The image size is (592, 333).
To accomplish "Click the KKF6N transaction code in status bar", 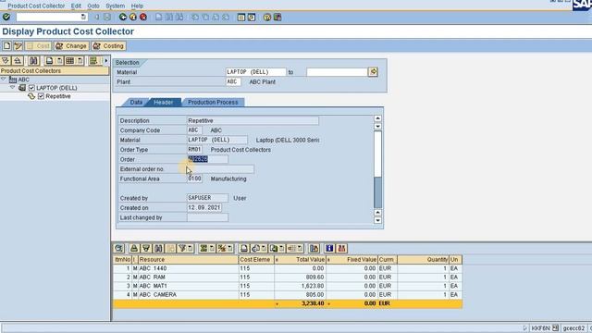I will pyautogui.click(x=540, y=328).
